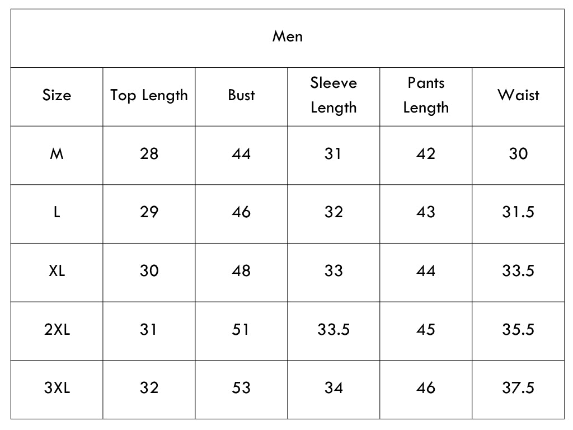The image size is (573, 430).
Task: Click the L size row label
Action: 57,212
